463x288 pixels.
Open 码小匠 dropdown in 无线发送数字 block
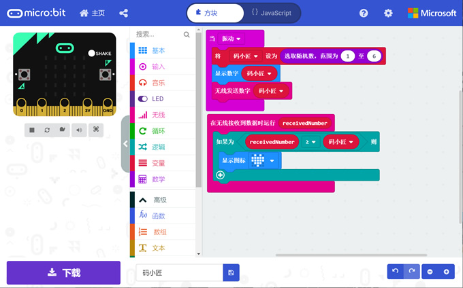click(x=271, y=91)
